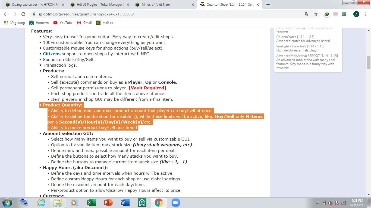Open Windows Explorer from the taskbar
This screenshot has width=371, height=208.
[58, 202]
